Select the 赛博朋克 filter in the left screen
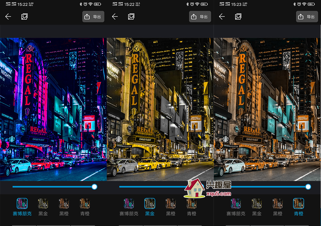 coord(22,207)
